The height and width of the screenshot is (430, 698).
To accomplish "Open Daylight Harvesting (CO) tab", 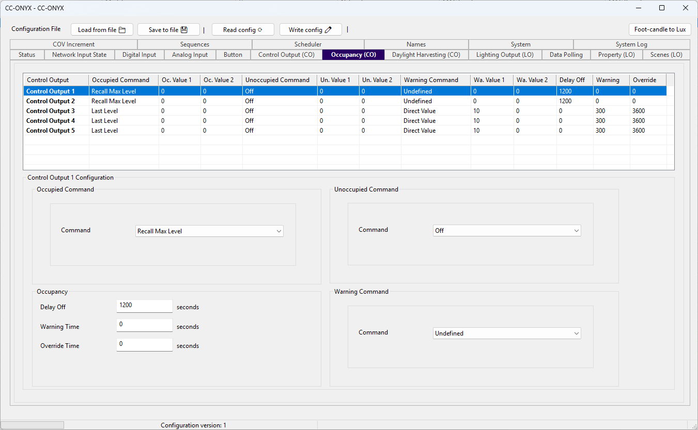I will point(426,55).
